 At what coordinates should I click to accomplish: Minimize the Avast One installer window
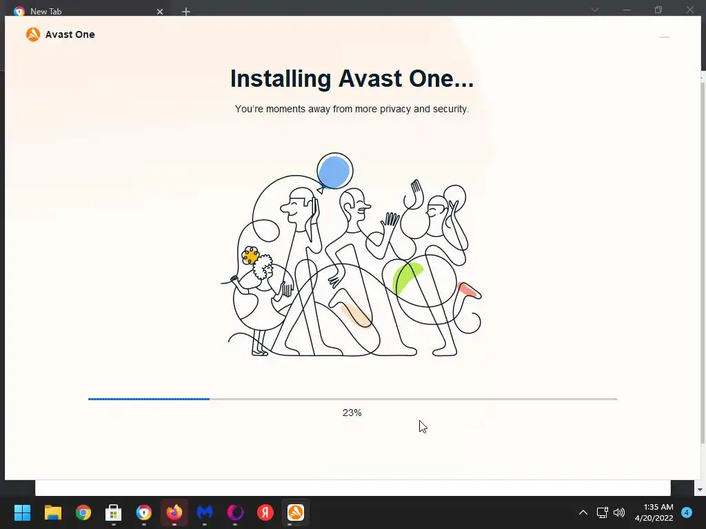pyautogui.click(x=664, y=37)
